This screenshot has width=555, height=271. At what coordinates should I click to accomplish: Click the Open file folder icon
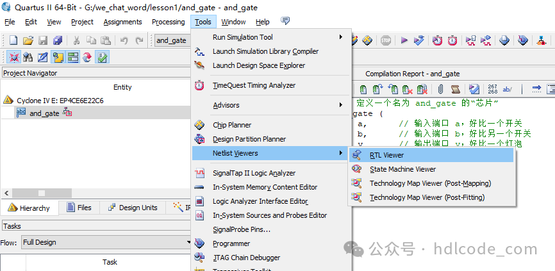pyautogui.click(x=28, y=40)
